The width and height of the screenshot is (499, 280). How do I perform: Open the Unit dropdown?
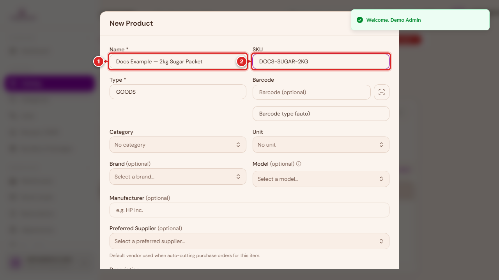click(x=321, y=145)
